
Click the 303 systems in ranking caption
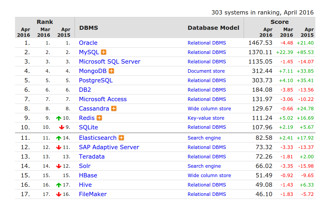[x=262, y=12]
